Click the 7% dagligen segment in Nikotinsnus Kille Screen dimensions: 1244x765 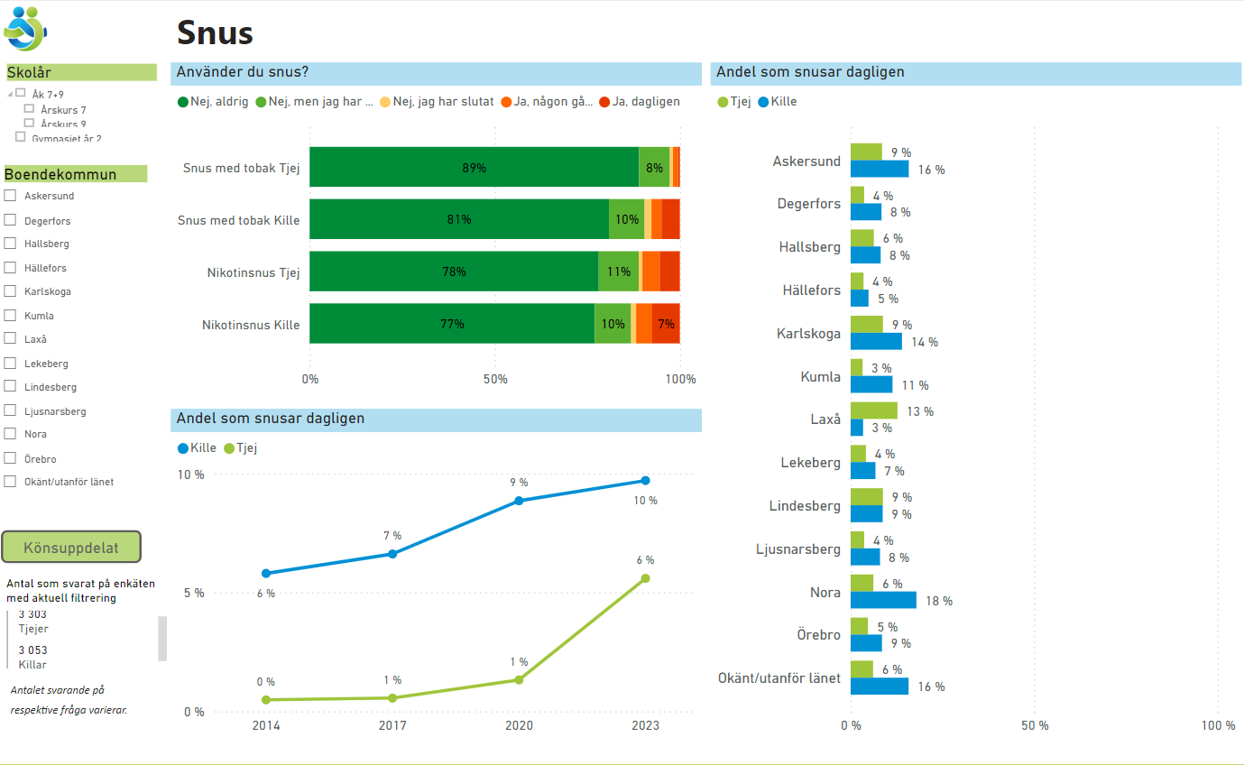coord(666,323)
